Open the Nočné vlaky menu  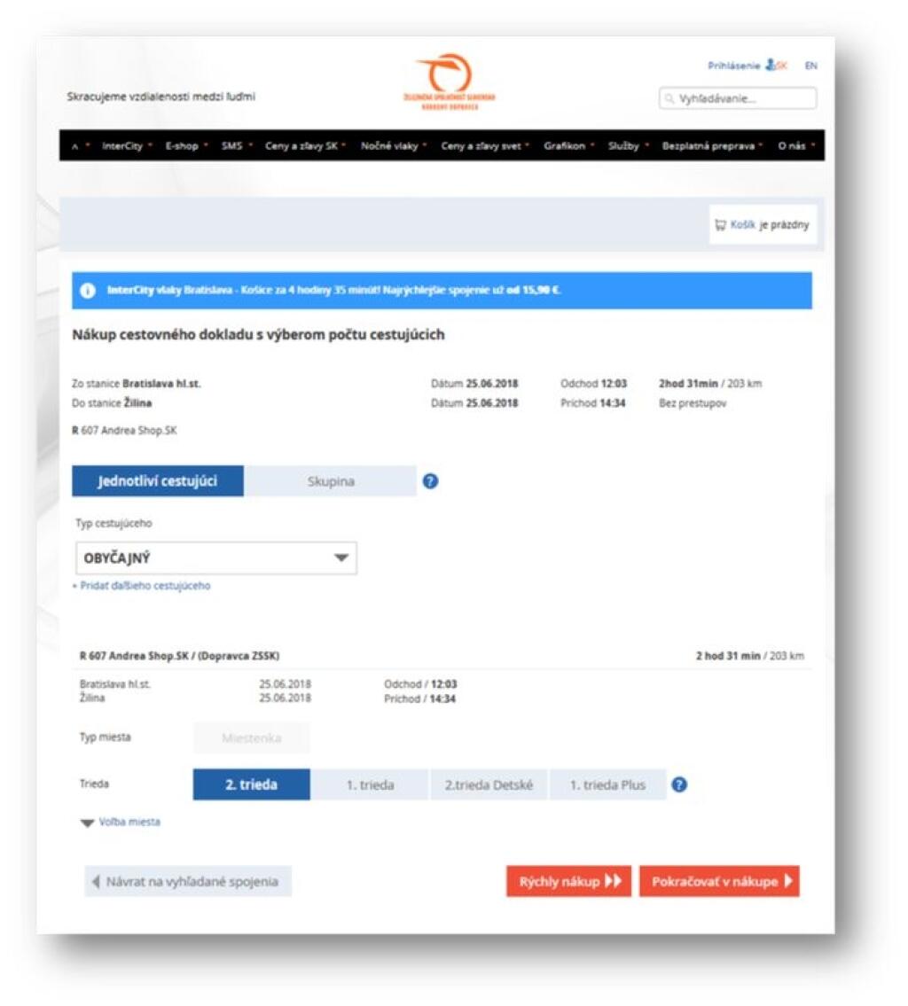[x=393, y=145]
